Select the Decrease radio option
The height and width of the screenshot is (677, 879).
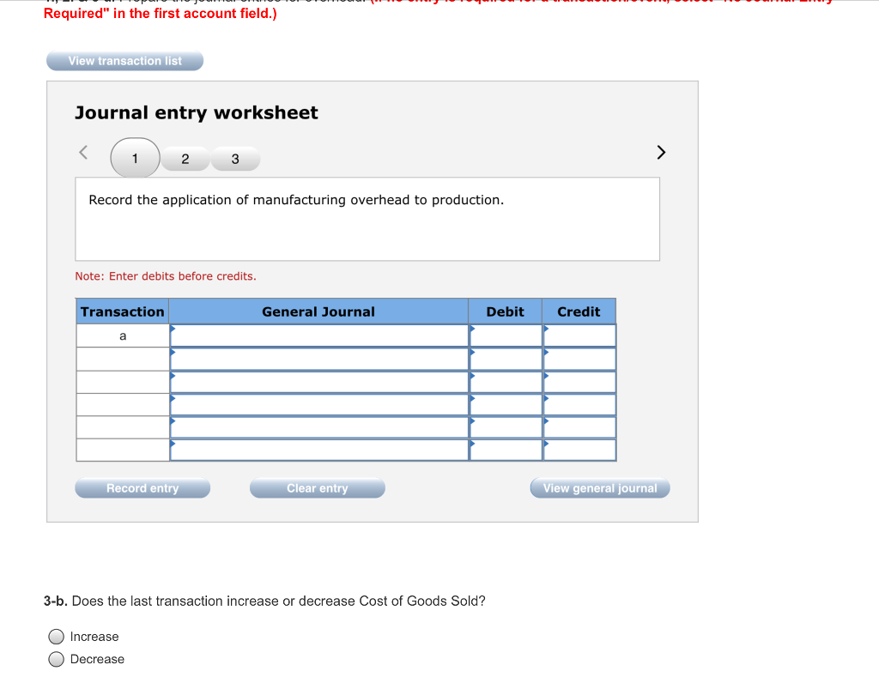(56, 659)
